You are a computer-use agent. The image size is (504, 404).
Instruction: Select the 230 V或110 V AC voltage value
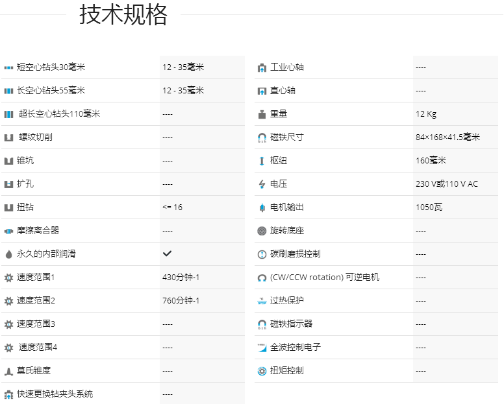tap(446, 184)
